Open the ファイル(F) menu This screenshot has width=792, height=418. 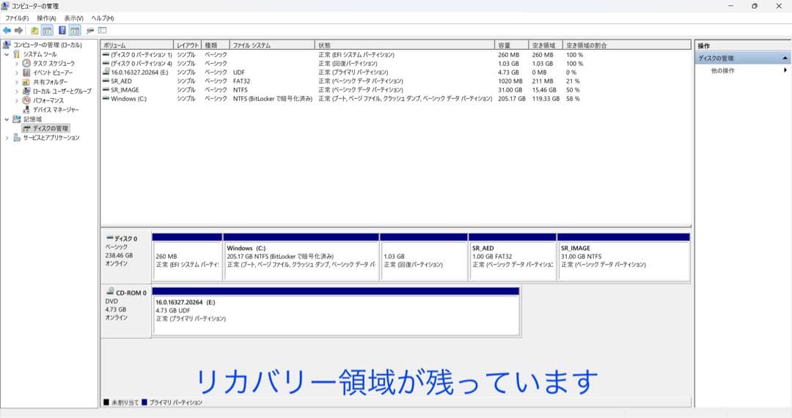click(x=17, y=18)
